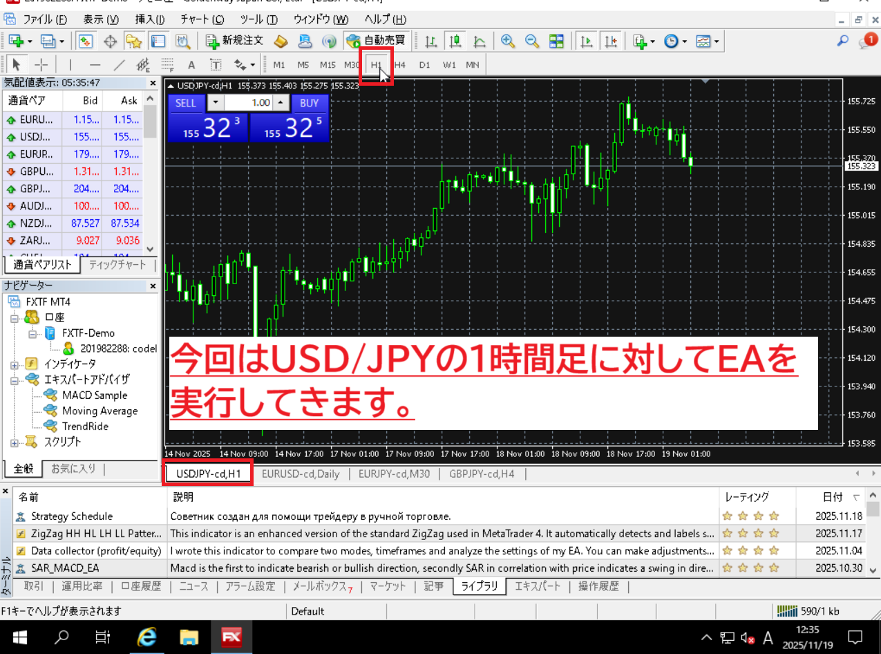This screenshot has height=654, width=881.
Task: Select the Text tool marked with A
Action: click(x=191, y=64)
